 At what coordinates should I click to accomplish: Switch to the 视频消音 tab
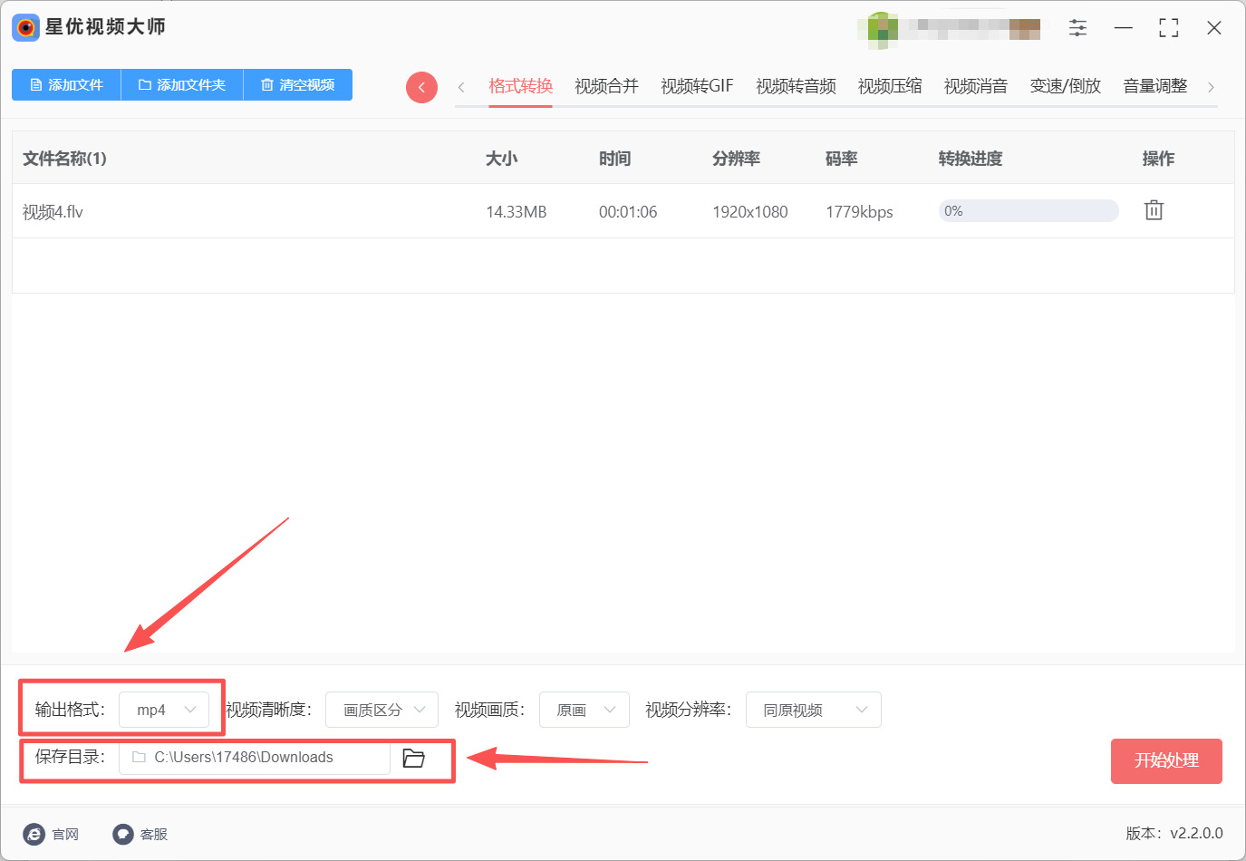(976, 86)
